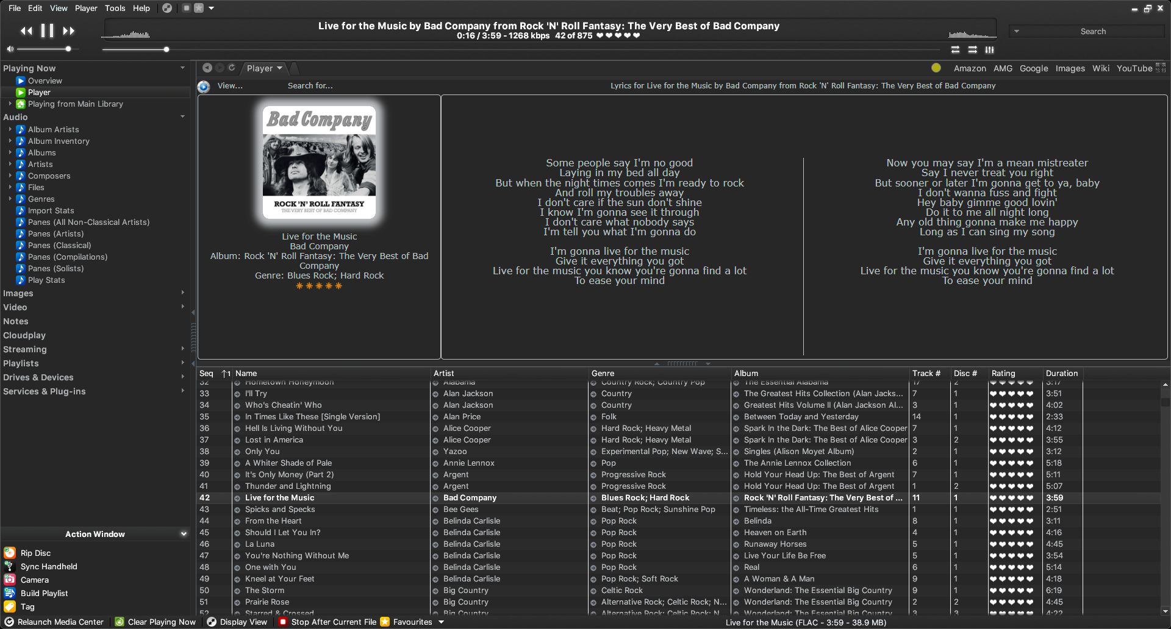1171x629 pixels.
Task: Open the top toolbar customize dropdown arrow
Action: tap(211, 8)
